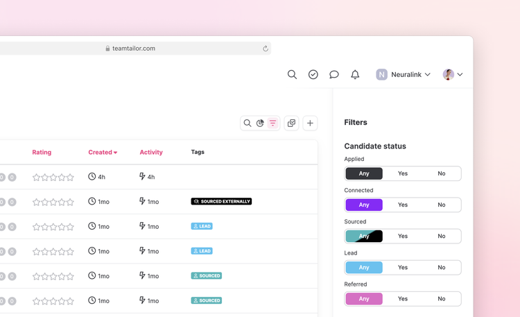Select Any for Referred filter
This screenshot has width=520, height=317.
pyautogui.click(x=364, y=299)
